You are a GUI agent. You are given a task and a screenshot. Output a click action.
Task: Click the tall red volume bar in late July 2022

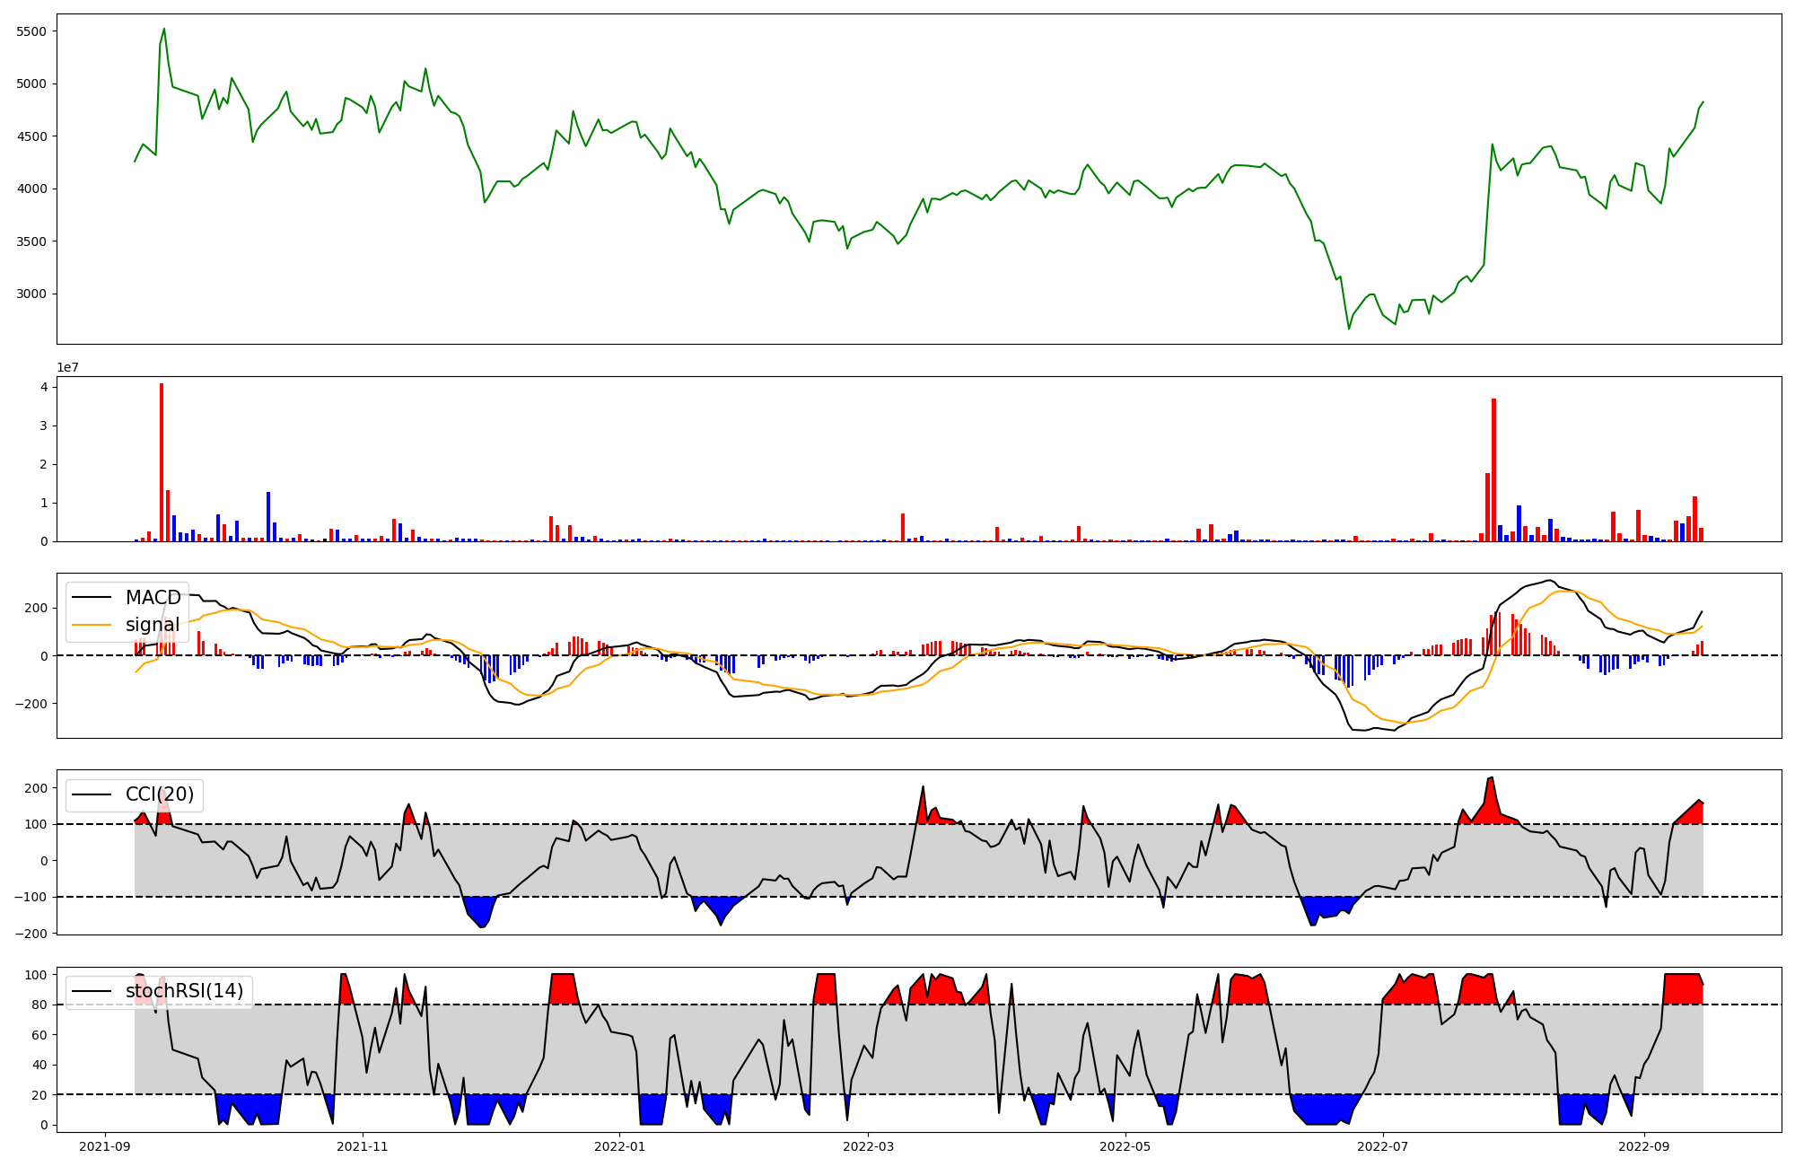coord(1493,471)
